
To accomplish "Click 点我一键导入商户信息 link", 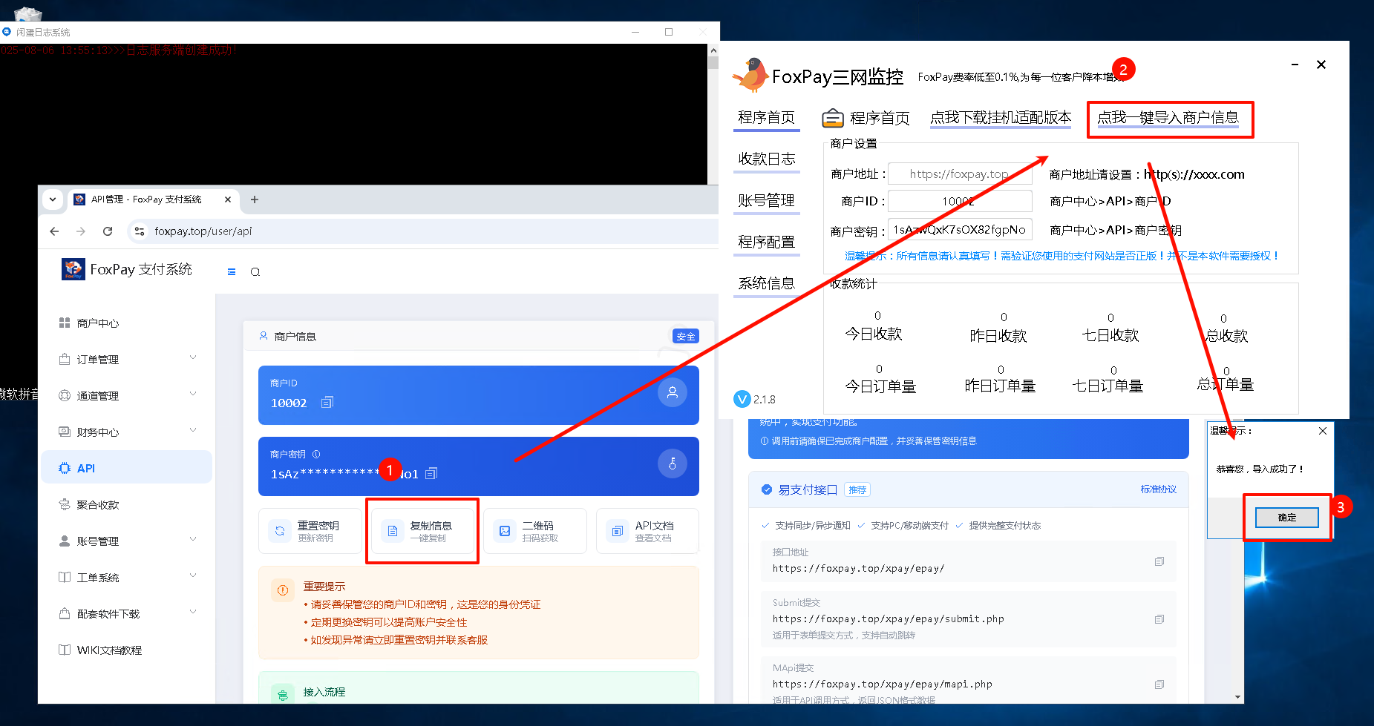I will point(1168,118).
